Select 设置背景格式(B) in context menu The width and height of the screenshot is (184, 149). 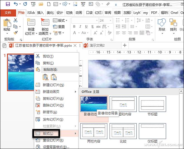click(x=56, y=147)
